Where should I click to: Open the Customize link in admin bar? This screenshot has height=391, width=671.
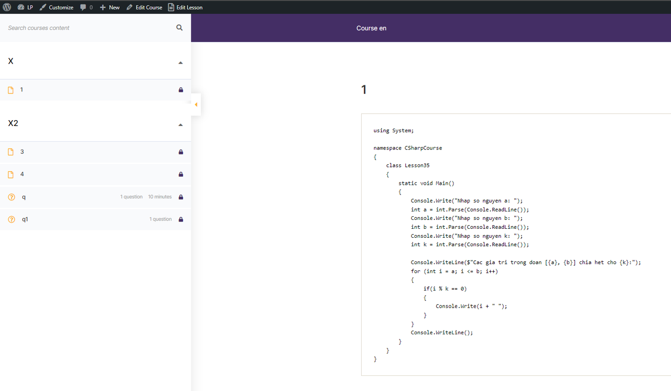point(57,7)
